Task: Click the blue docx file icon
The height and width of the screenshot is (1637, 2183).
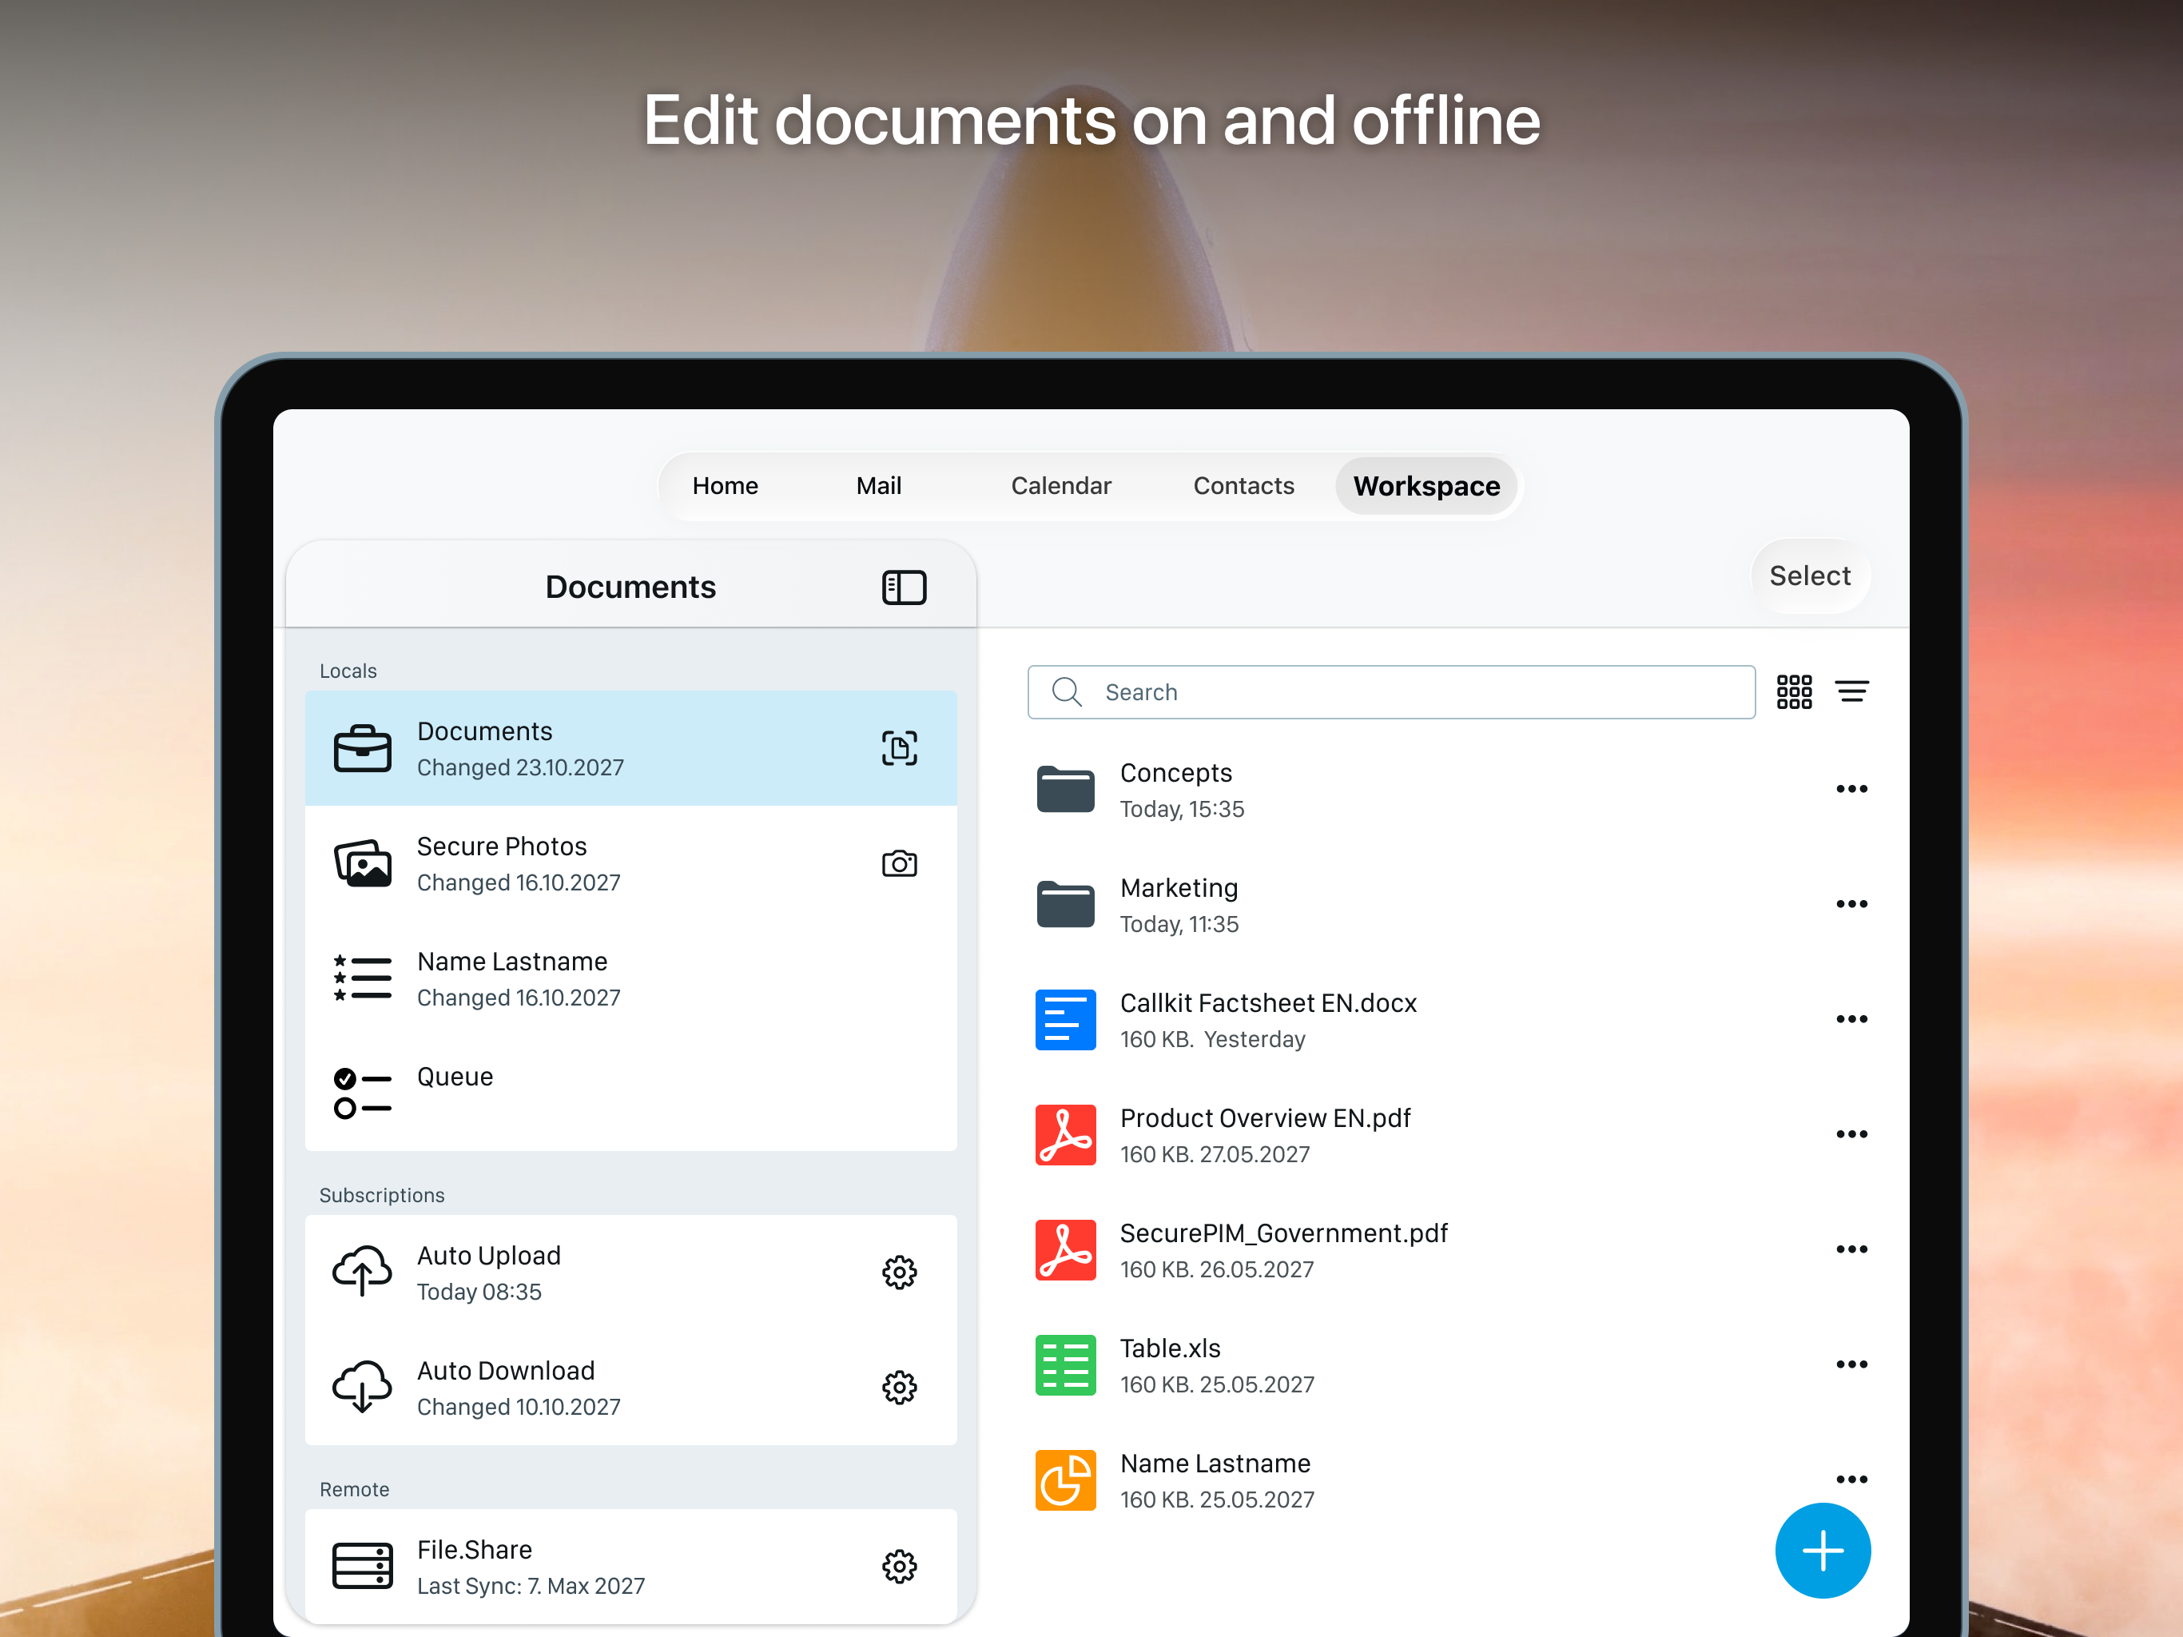Action: 1065,1020
